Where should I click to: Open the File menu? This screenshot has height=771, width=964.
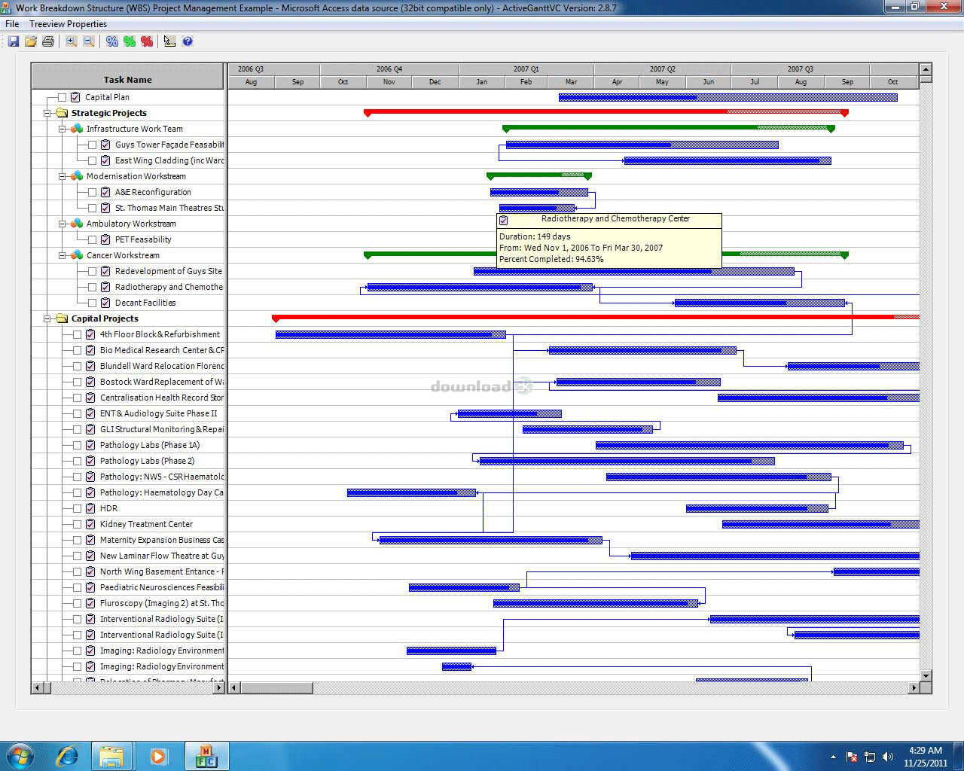point(12,24)
